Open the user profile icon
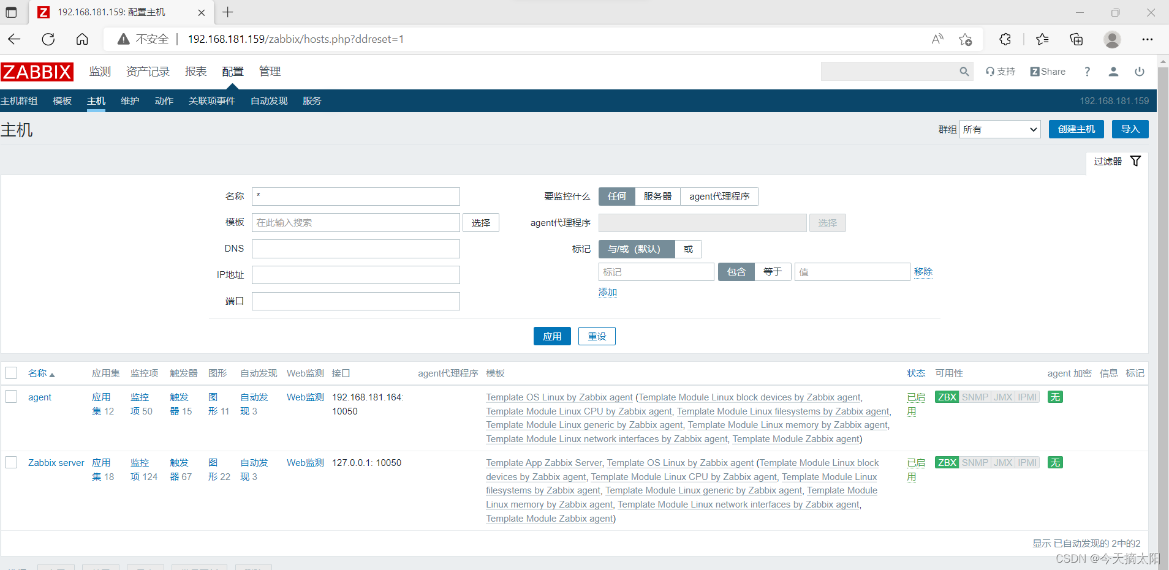 (1113, 72)
